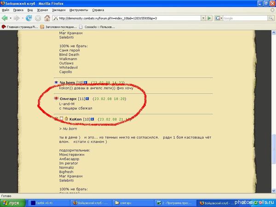
Task: Open the Файл menu
Action: (5, 10)
